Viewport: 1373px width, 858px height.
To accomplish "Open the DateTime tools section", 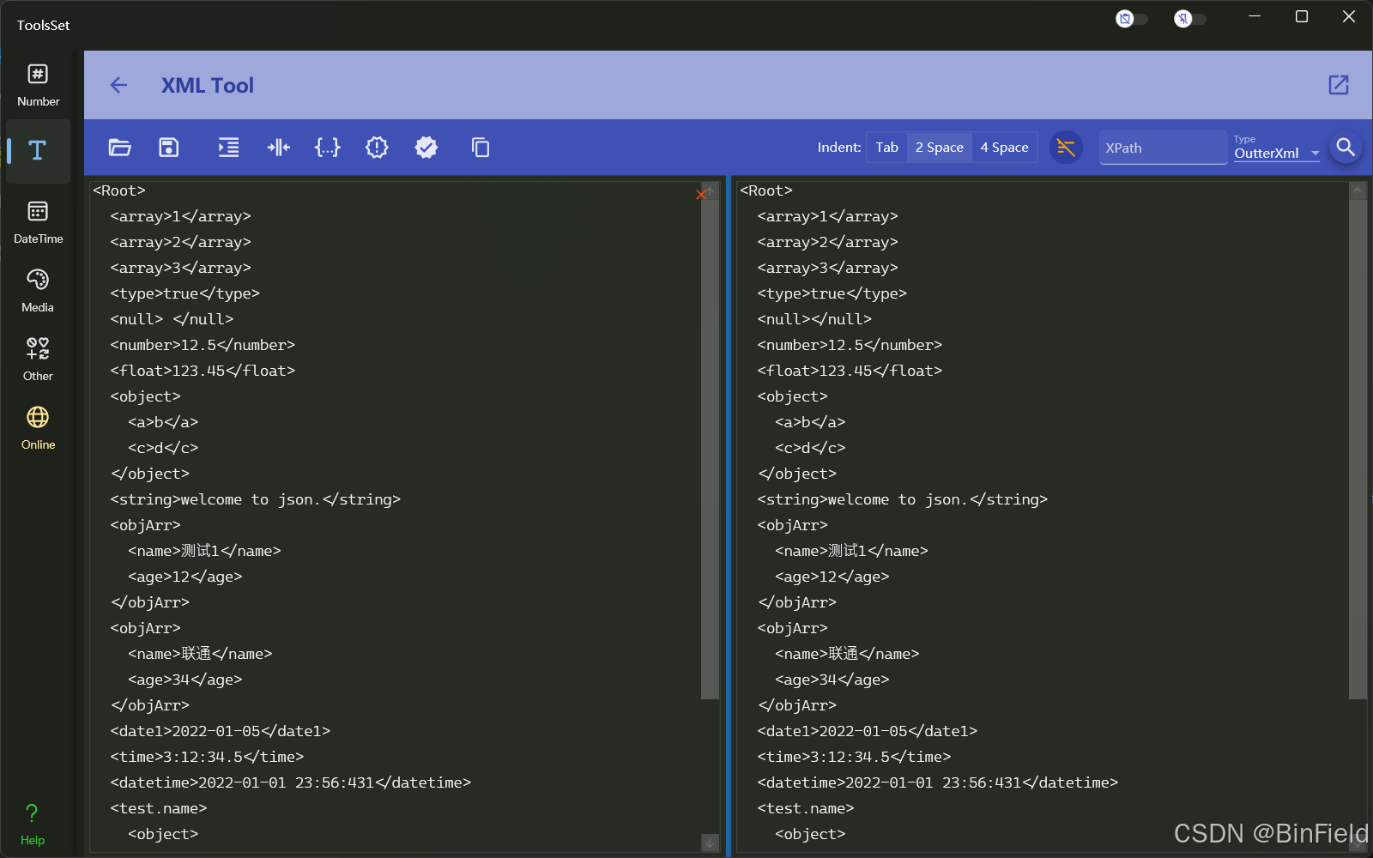I will point(38,221).
